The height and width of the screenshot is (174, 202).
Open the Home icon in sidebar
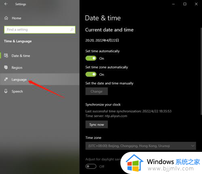(x=6, y=18)
